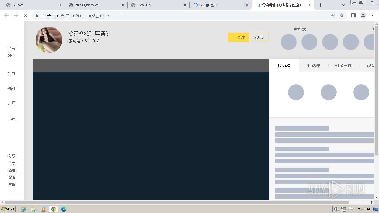This screenshot has width=379, height=213.
Task: Bookmark this page with the star icon
Action: coord(342,15)
